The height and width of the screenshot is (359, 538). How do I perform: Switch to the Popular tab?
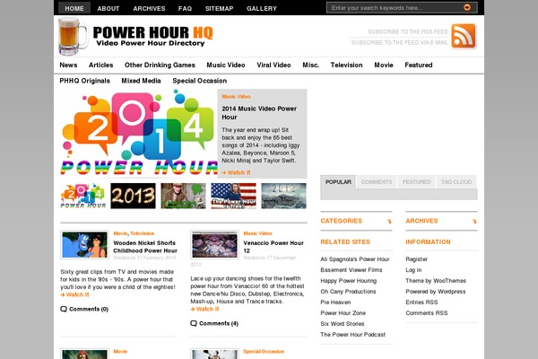coord(338,182)
